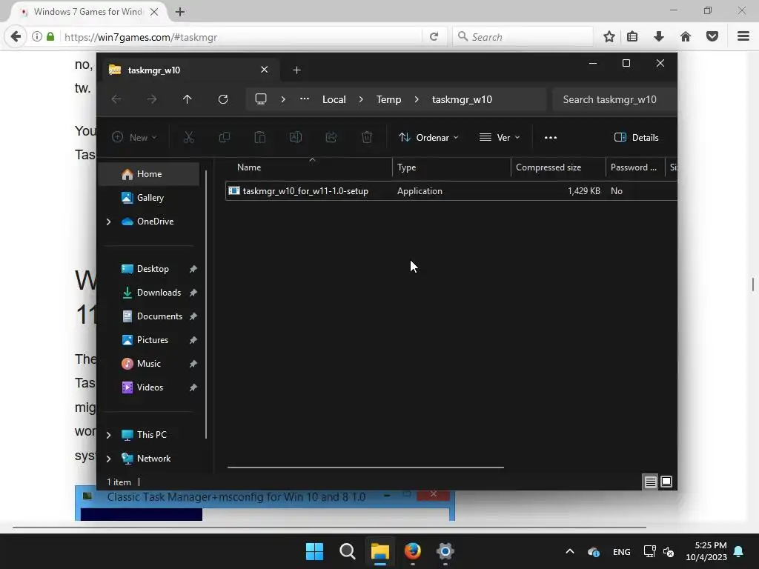Show hidden system tray icons
Screen dimensions: 759x569
click(570, 551)
